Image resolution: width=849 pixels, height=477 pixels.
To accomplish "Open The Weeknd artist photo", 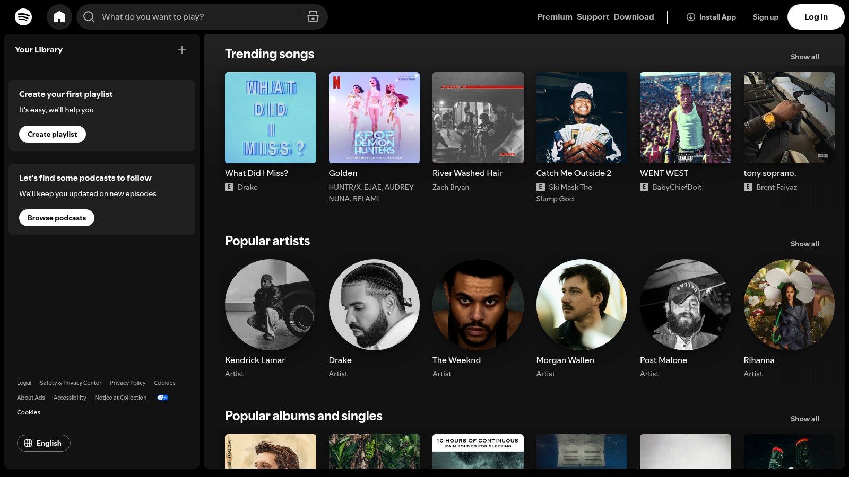I will [x=478, y=305].
